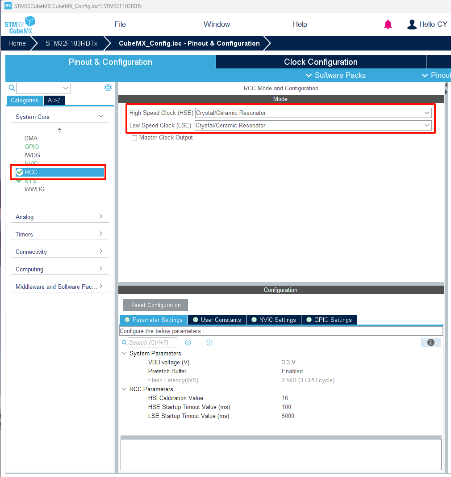Viewport: 451px width, 477px height.
Task: Select GPIO in the System Core list
Action: coord(32,147)
